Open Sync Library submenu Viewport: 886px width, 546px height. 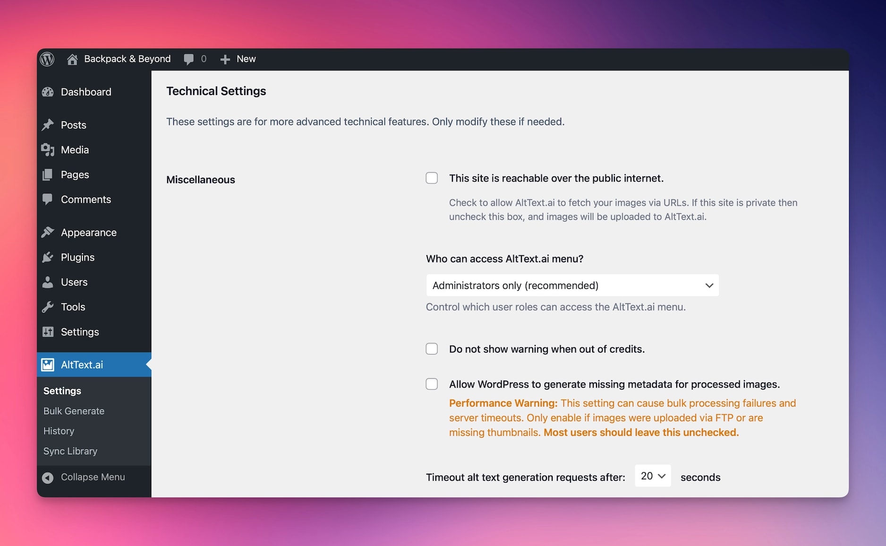tap(70, 451)
